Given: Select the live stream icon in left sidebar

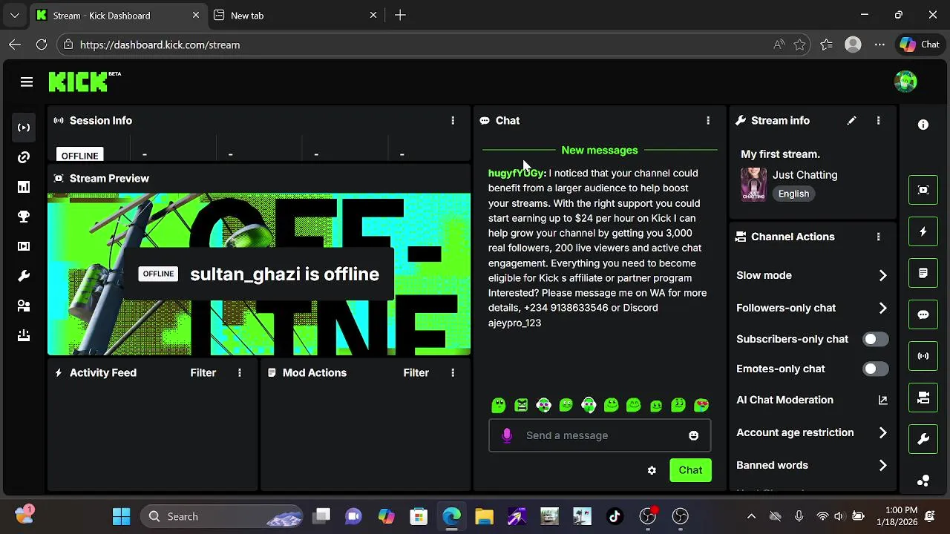Looking at the screenshot, I should point(24,128).
